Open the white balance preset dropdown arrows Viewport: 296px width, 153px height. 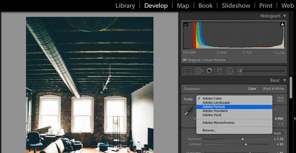coord(275,110)
